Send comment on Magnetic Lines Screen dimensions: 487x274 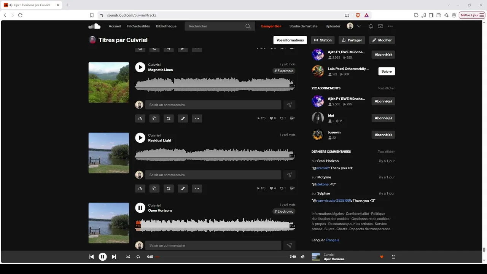289,105
